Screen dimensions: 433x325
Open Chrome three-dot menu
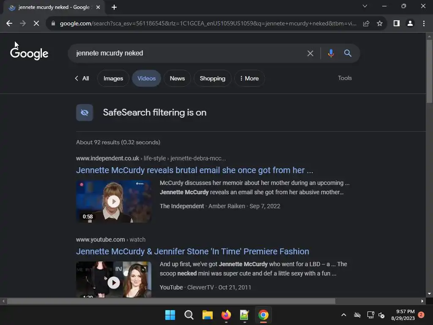coord(424,24)
